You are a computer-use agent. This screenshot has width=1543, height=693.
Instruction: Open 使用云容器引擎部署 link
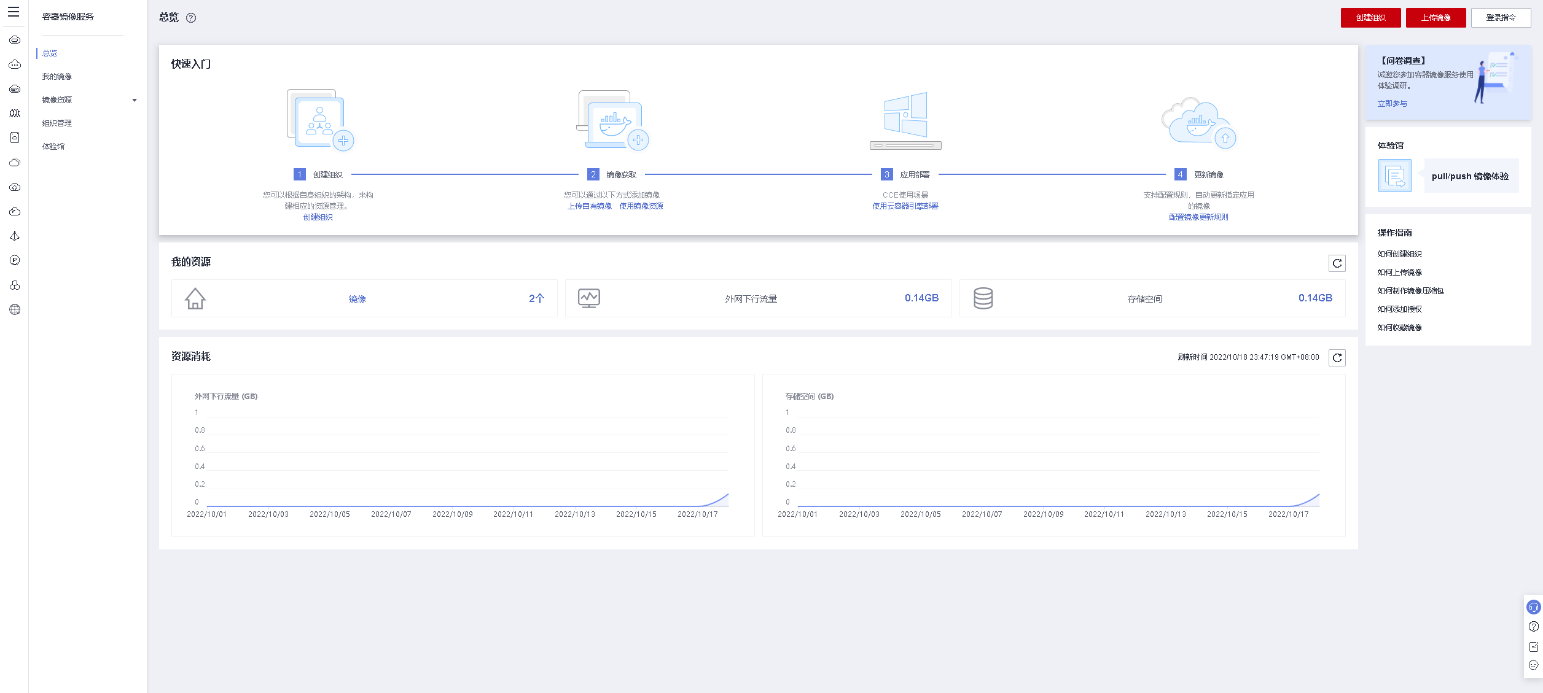[x=905, y=206]
